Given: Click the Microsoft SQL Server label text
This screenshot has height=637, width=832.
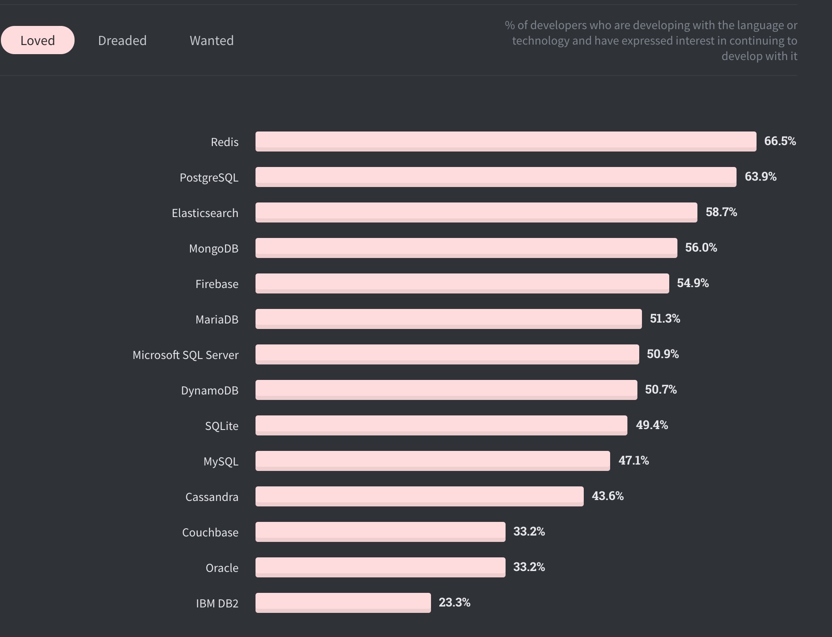Looking at the screenshot, I should [x=185, y=355].
